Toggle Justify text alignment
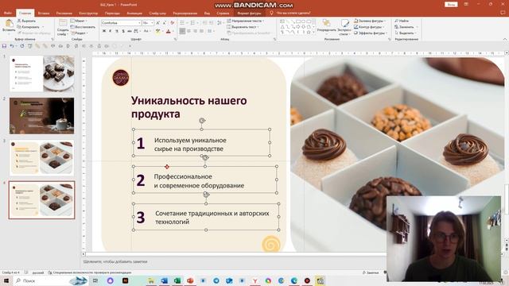509x286 pixels. pyautogui.click(x=201, y=31)
